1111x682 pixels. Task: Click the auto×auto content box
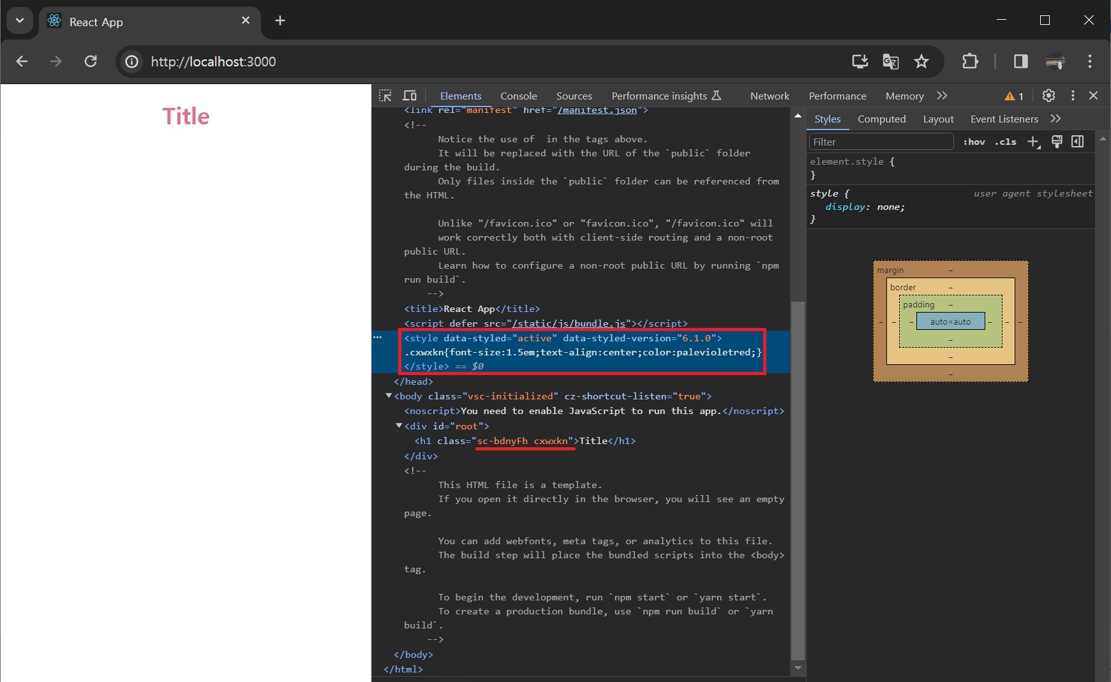point(950,322)
